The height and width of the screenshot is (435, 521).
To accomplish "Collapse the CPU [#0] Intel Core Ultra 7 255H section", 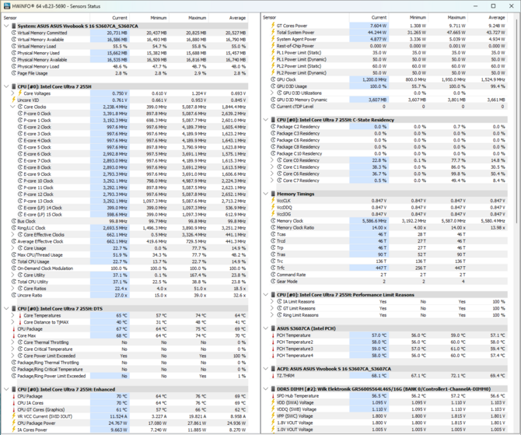I will tap(6, 86).
